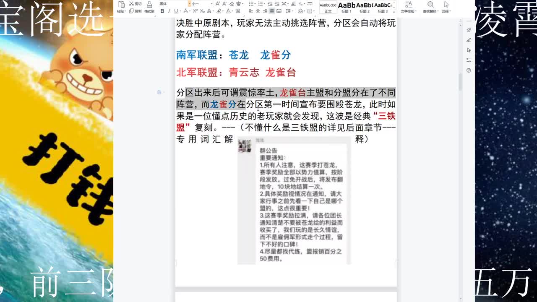Open the sliders settings icon in sidebar

point(469,60)
